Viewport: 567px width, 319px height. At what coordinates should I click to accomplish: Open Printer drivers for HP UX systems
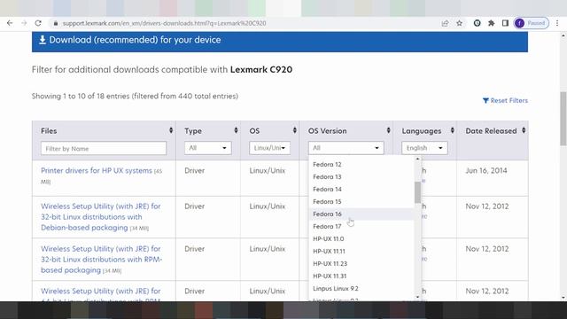[x=97, y=170]
